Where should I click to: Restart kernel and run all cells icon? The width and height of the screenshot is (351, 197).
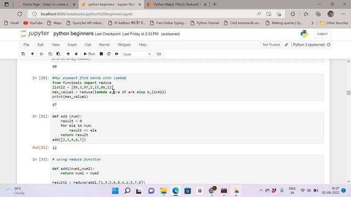tap(117, 54)
